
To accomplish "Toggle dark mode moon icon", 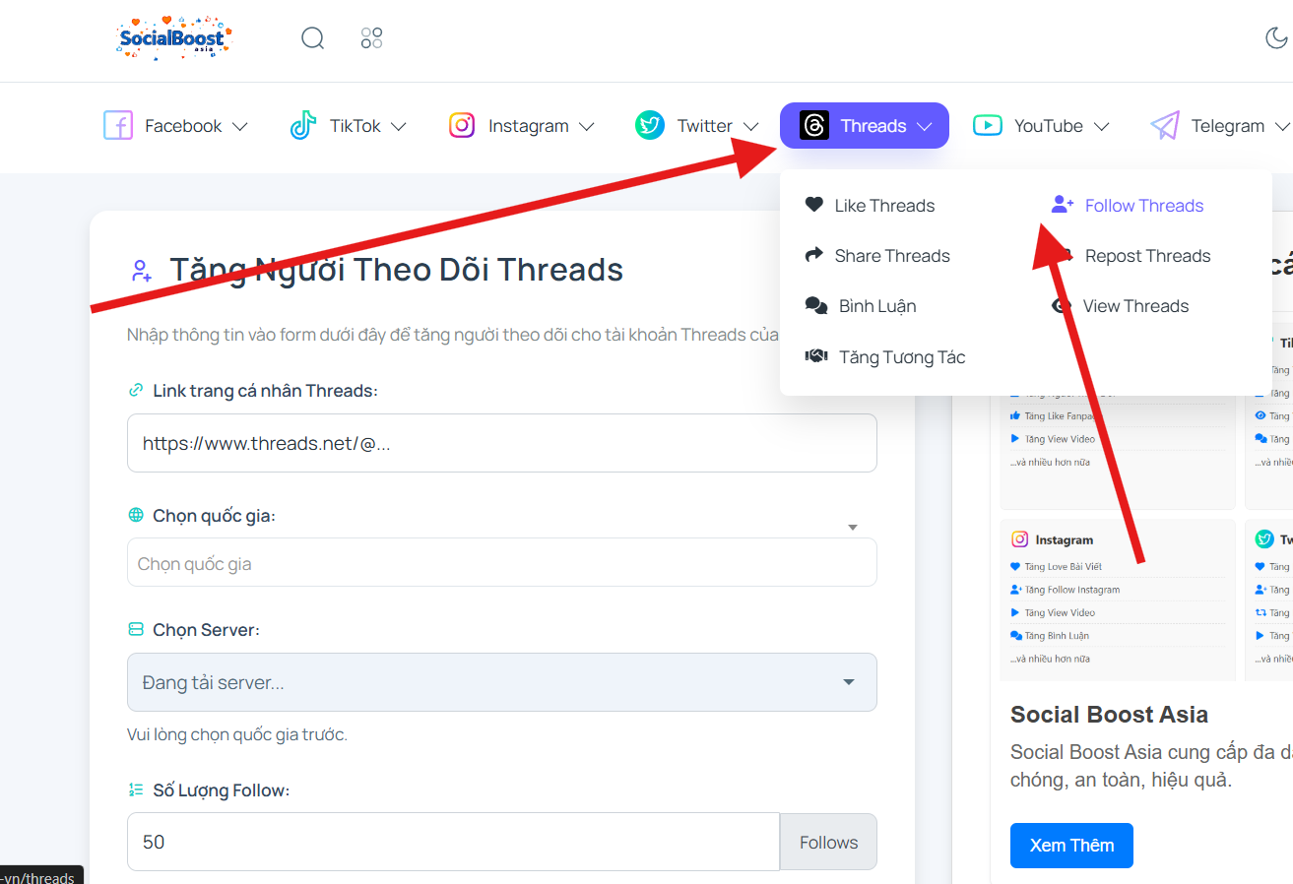I will (1275, 38).
